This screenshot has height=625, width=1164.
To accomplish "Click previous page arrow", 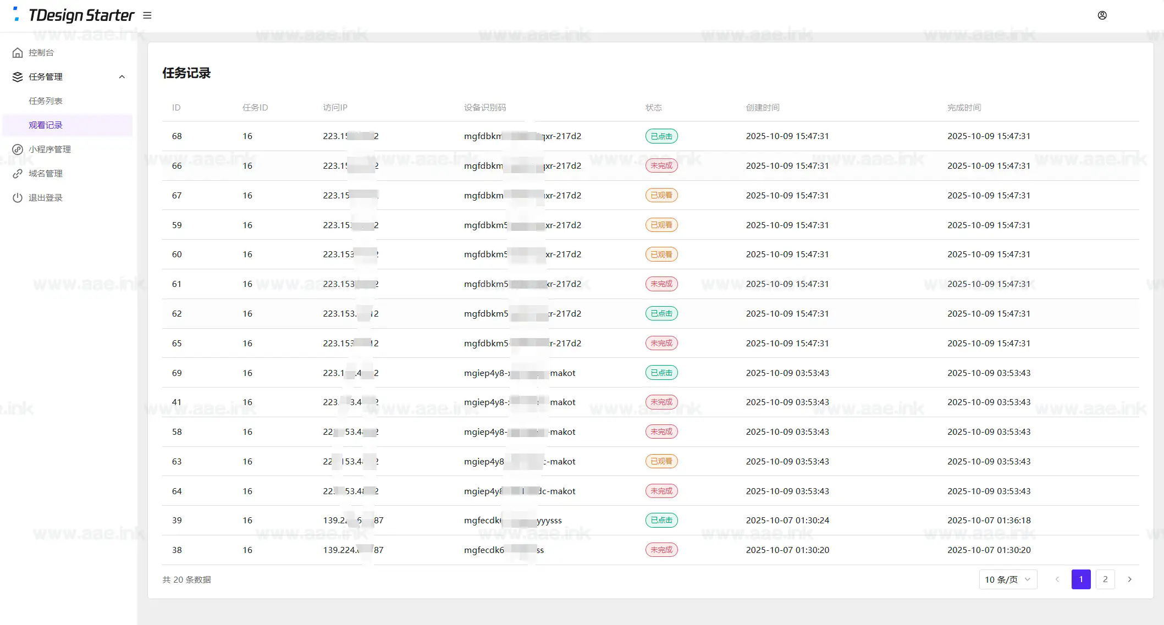I will pyautogui.click(x=1057, y=579).
